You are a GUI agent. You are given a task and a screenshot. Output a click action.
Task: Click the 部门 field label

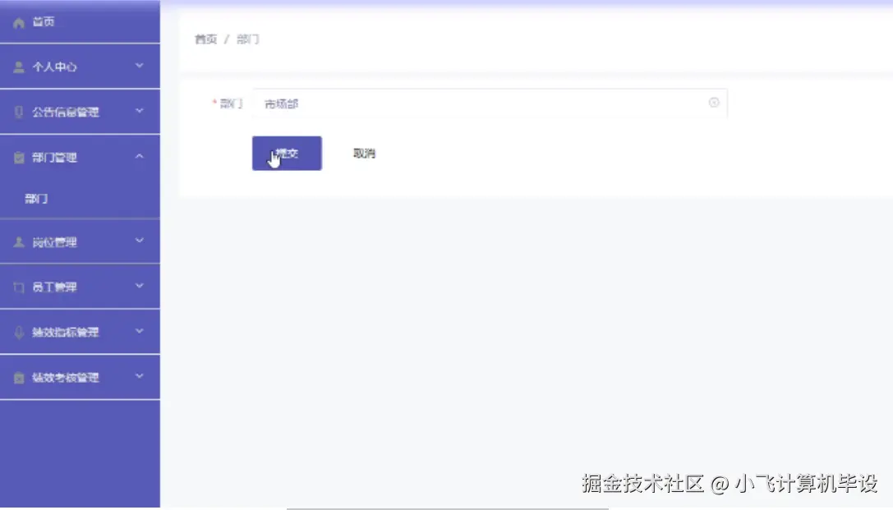click(x=231, y=103)
